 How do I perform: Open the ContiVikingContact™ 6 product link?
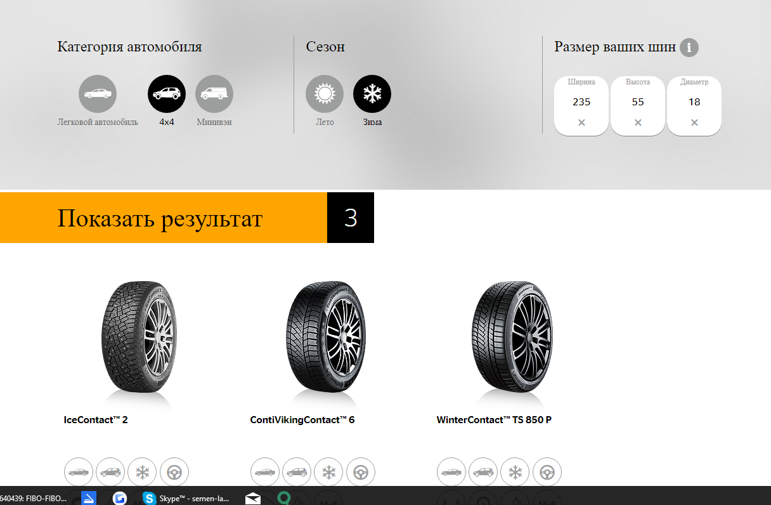[x=302, y=420]
